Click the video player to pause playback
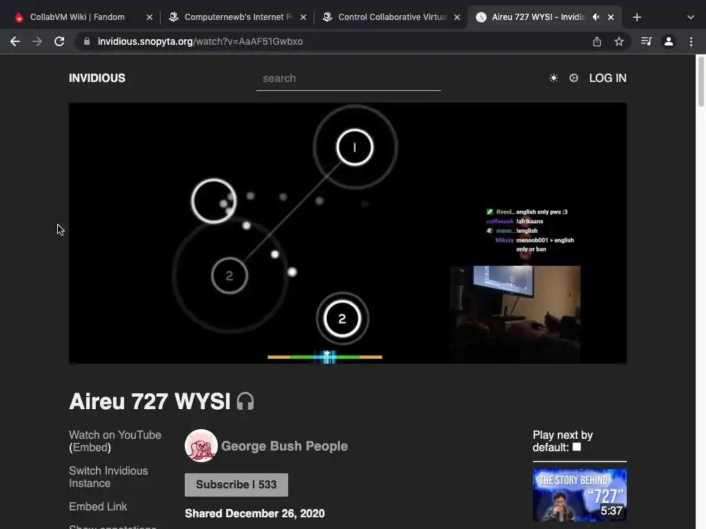Viewport: 706px width, 529px height. tap(347, 233)
